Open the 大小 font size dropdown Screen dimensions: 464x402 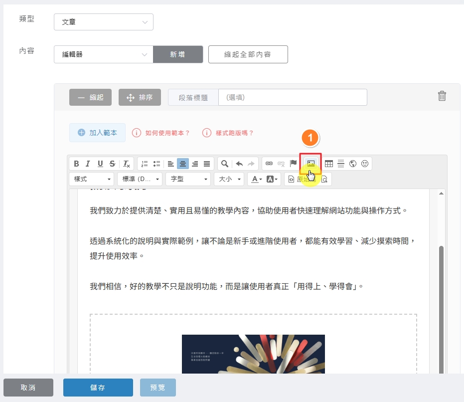point(229,179)
